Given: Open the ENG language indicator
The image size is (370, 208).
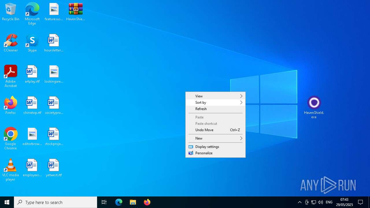Looking at the screenshot, I should (x=329, y=202).
